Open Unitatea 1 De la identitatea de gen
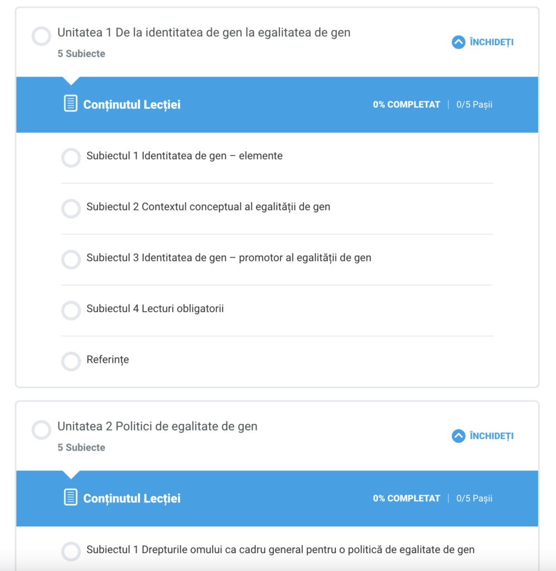 click(x=204, y=33)
